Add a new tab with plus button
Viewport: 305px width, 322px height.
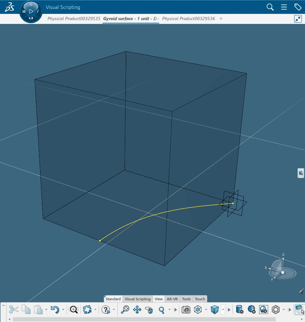pos(221,19)
